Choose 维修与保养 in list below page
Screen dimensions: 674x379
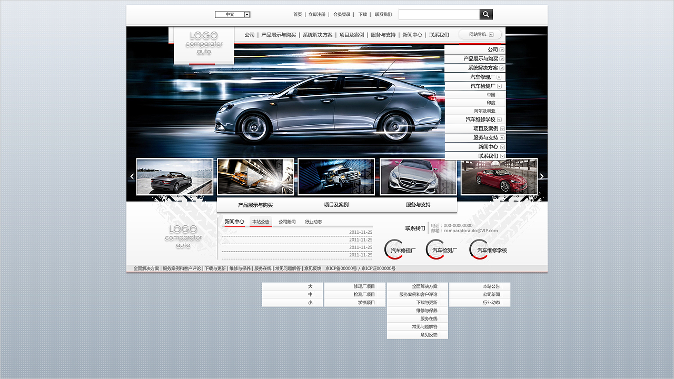(x=417, y=311)
